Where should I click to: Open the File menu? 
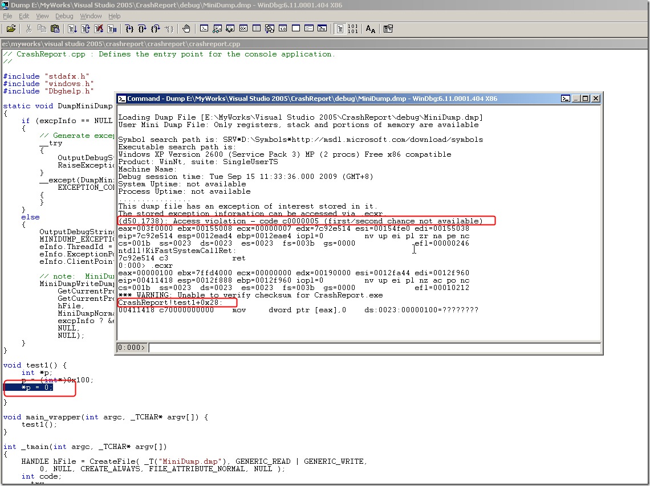point(7,16)
